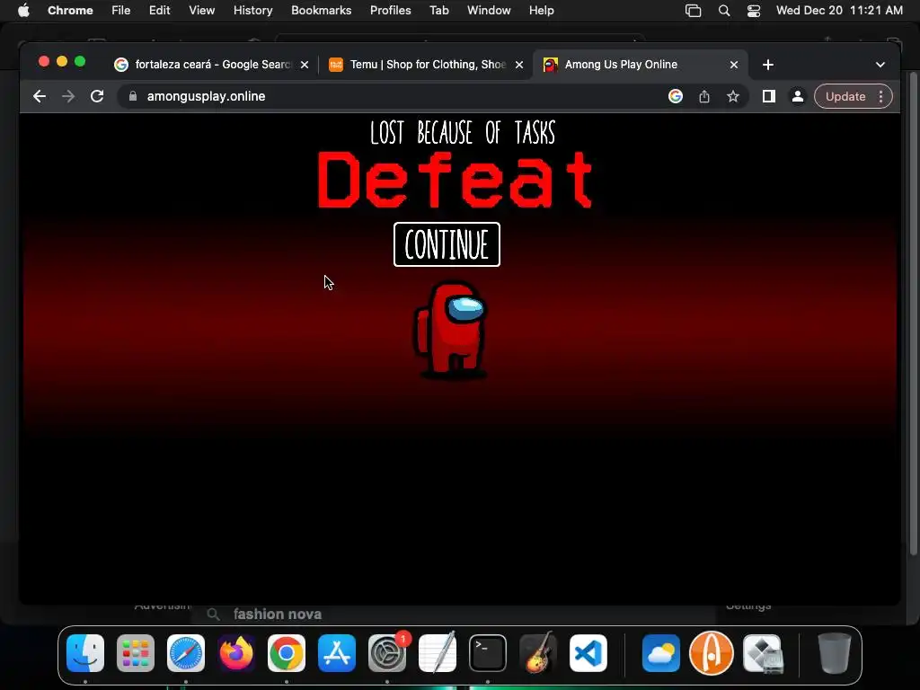This screenshot has height=690, width=920.
Task: Open Weather app from the dock
Action: 660,653
